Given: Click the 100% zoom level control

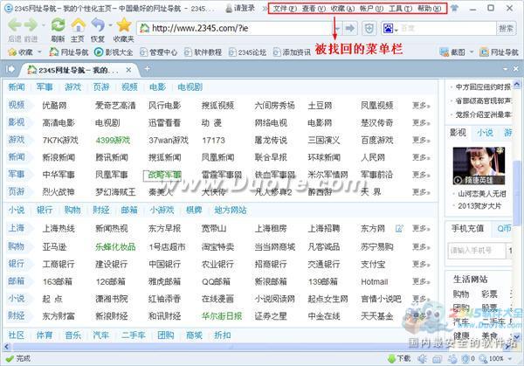Looking at the screenshot, I should (x=496, y=359).
